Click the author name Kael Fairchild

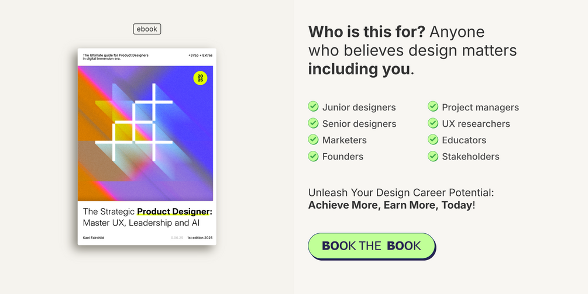point(94,238)
